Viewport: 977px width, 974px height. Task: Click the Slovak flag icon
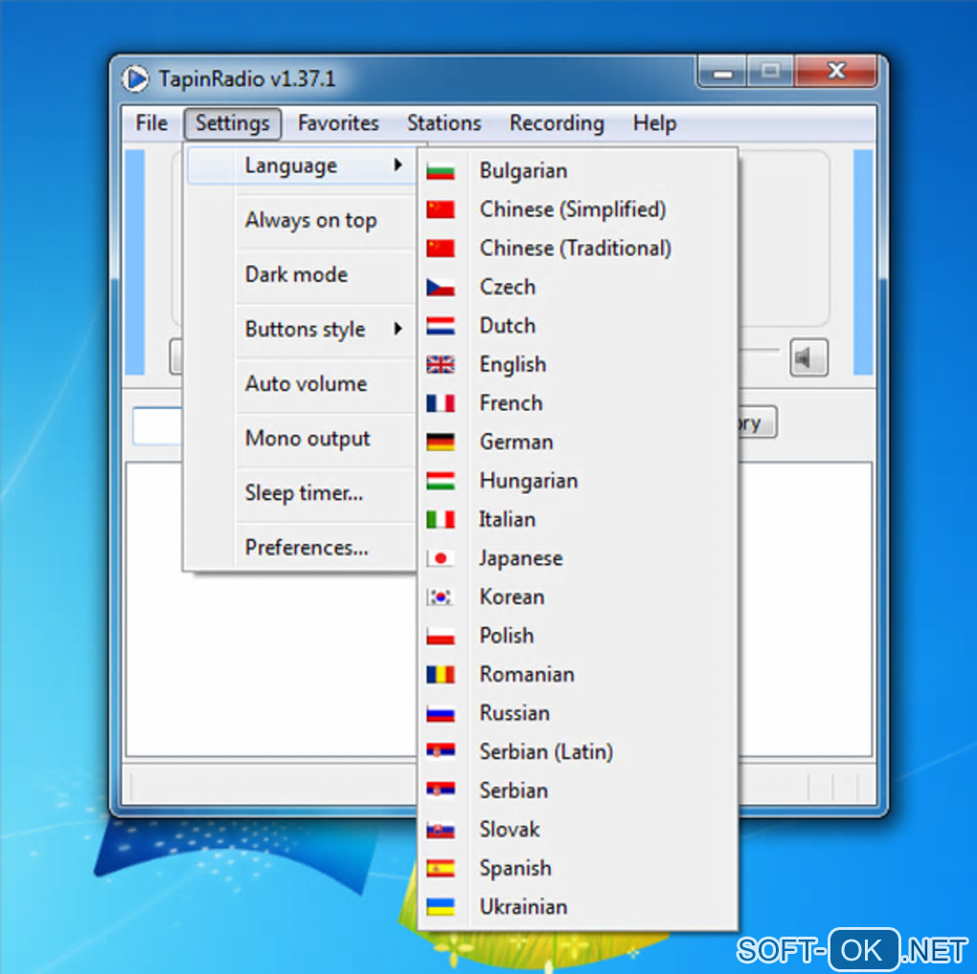coord(441,829)
